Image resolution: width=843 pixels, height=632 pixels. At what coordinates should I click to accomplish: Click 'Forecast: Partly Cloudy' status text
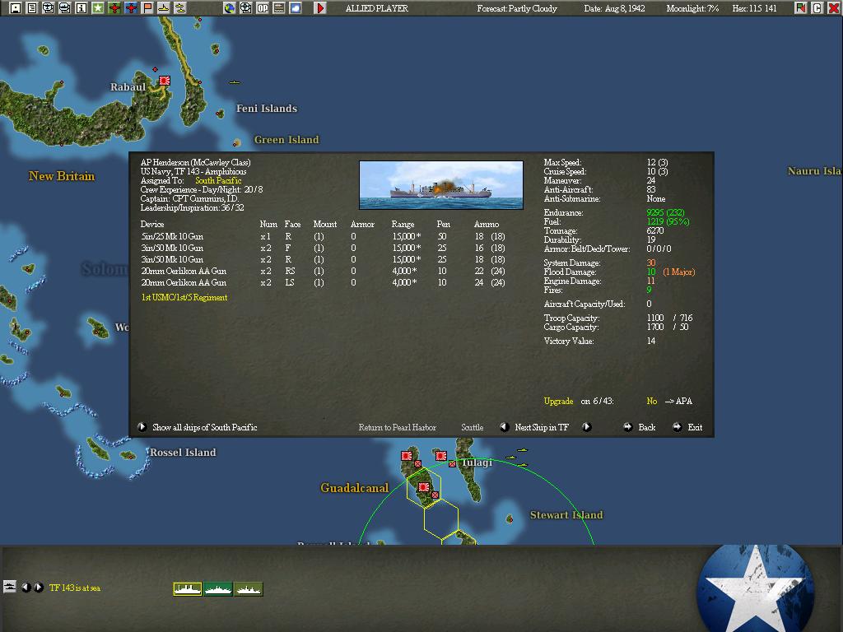click(517, 8)
